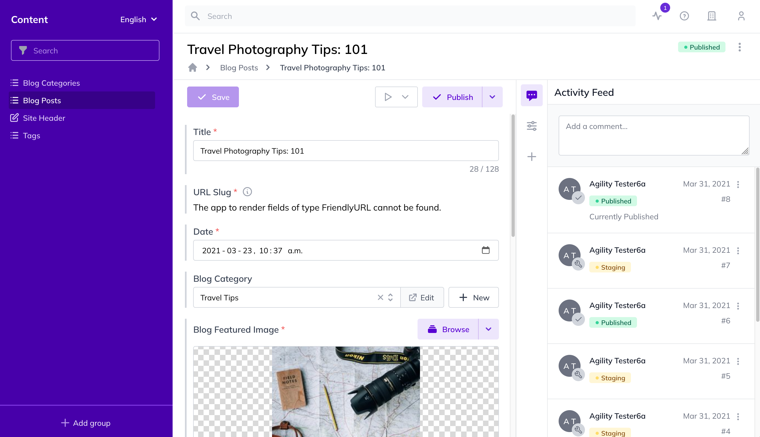Click the sidebar filter funnel icon
Screen dimensions: 760x437
[x=23, y=50]
